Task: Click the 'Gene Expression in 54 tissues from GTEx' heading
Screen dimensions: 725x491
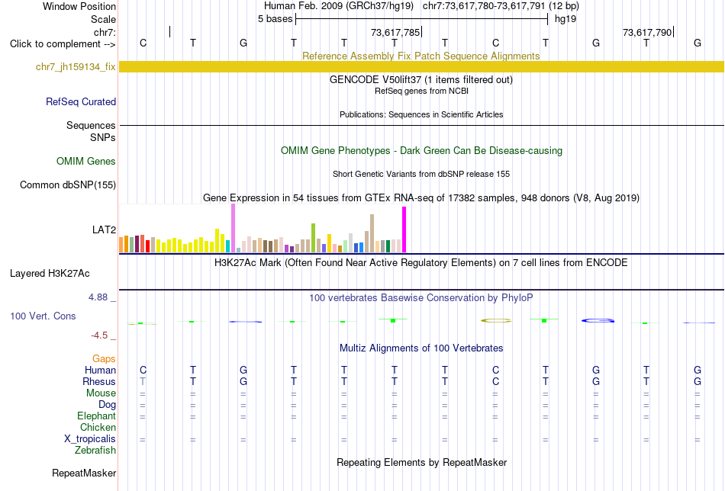Action: click(x=421, y=197)
